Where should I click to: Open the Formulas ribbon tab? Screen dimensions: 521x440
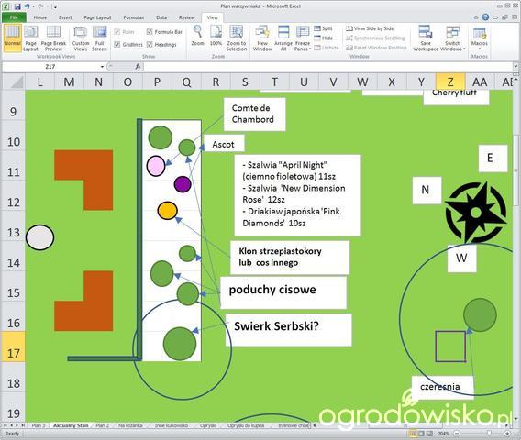tap(134, 17)
